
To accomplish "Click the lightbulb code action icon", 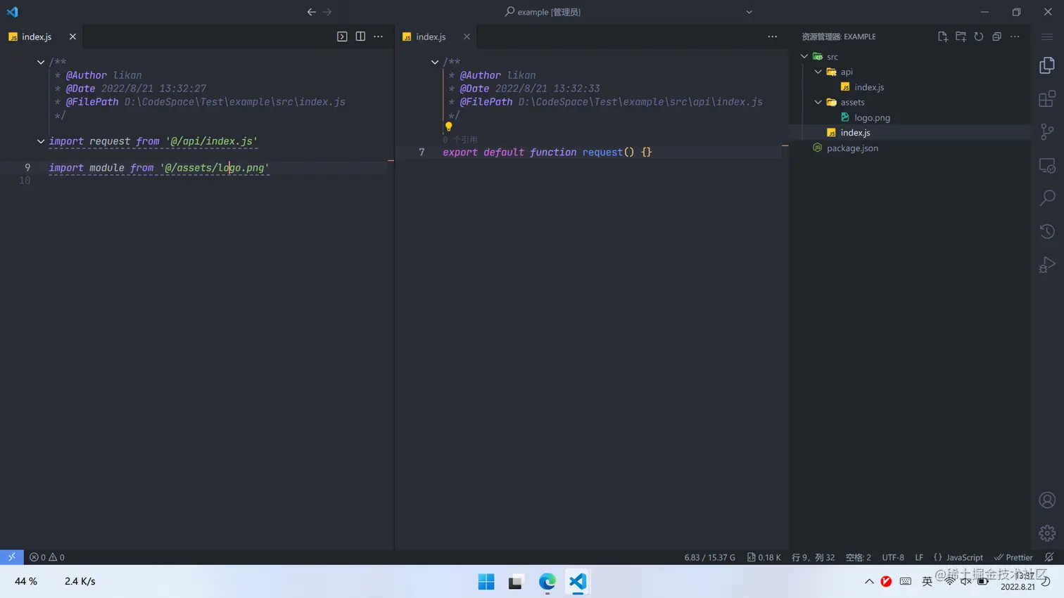I will 448,127.
